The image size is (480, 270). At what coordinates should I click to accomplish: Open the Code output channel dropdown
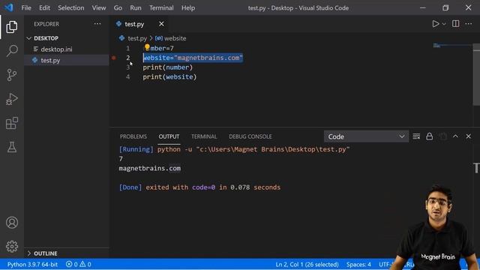click(366, 136)
